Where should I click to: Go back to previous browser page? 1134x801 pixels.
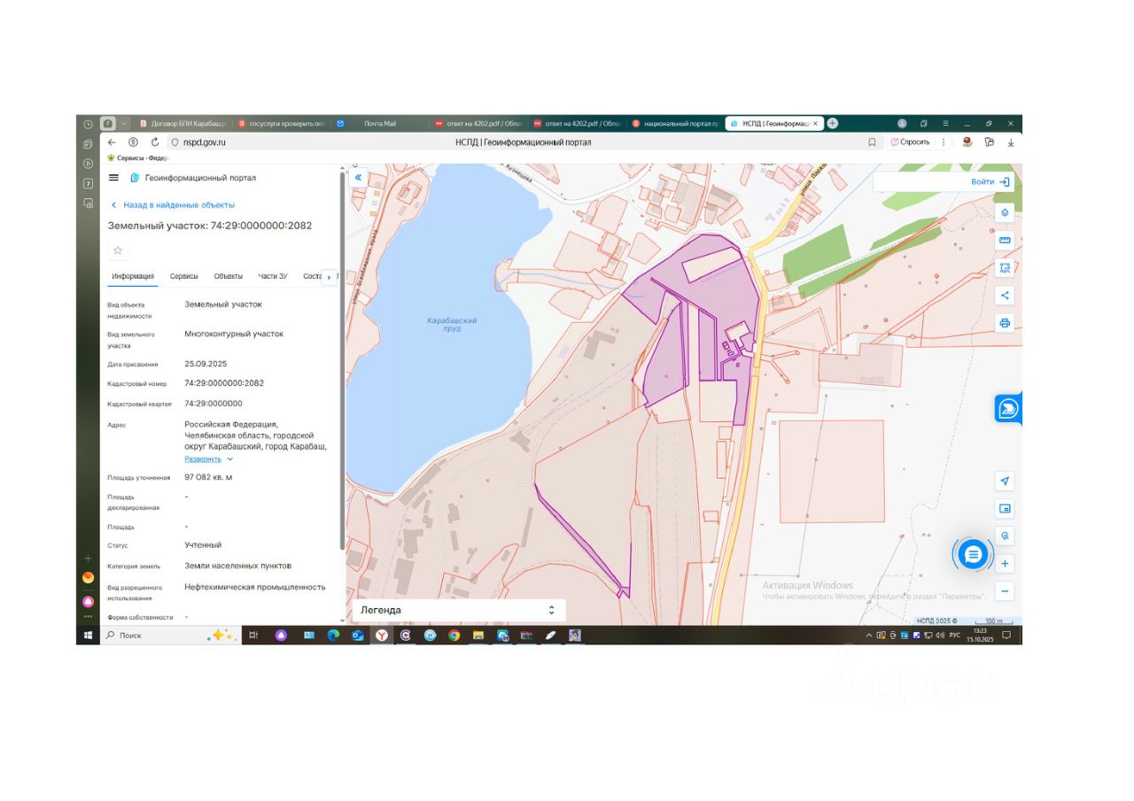pos(112,142)
